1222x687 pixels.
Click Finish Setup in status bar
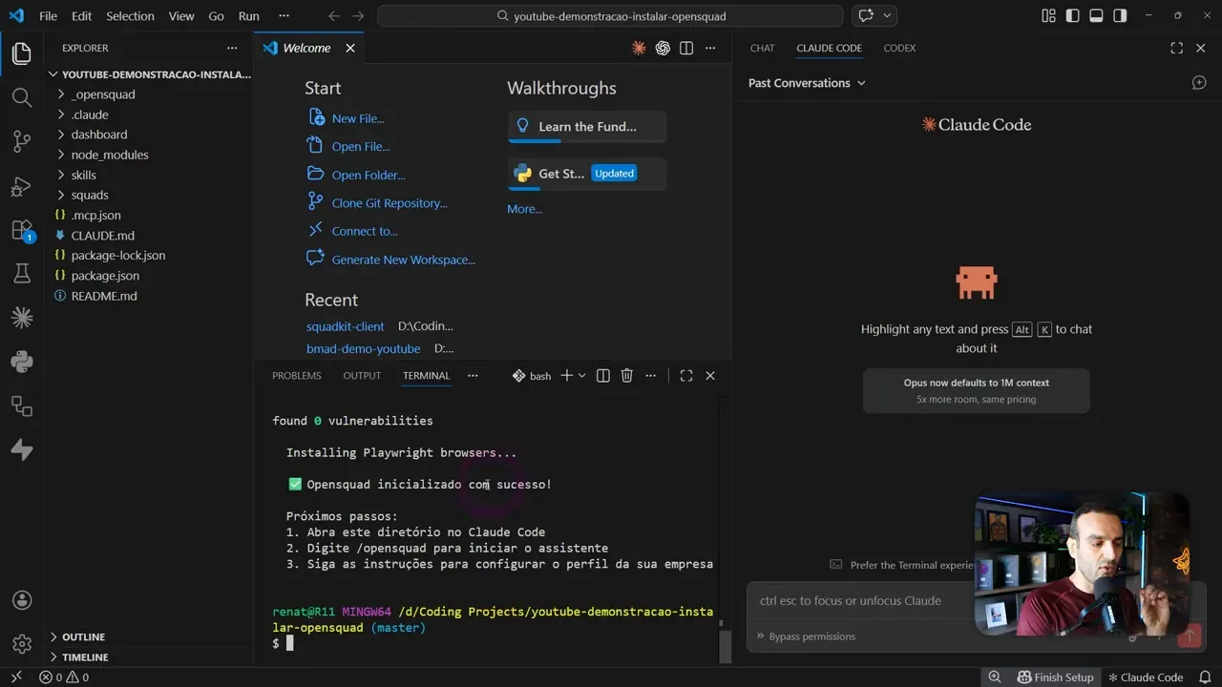pos(1055,677)
